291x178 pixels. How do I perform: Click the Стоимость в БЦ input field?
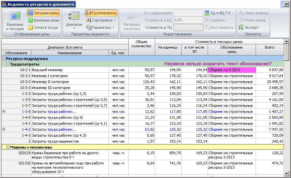188,20
